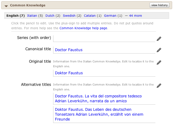Select the English (7) language tab
Image resolution: width=174 pixels, height=126 pixels.
[x=16, y=16]
